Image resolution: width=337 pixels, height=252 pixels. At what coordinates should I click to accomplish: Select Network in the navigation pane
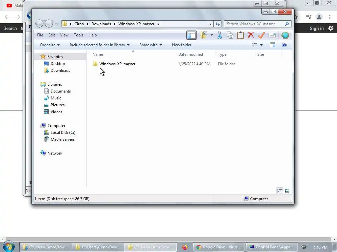55,153
